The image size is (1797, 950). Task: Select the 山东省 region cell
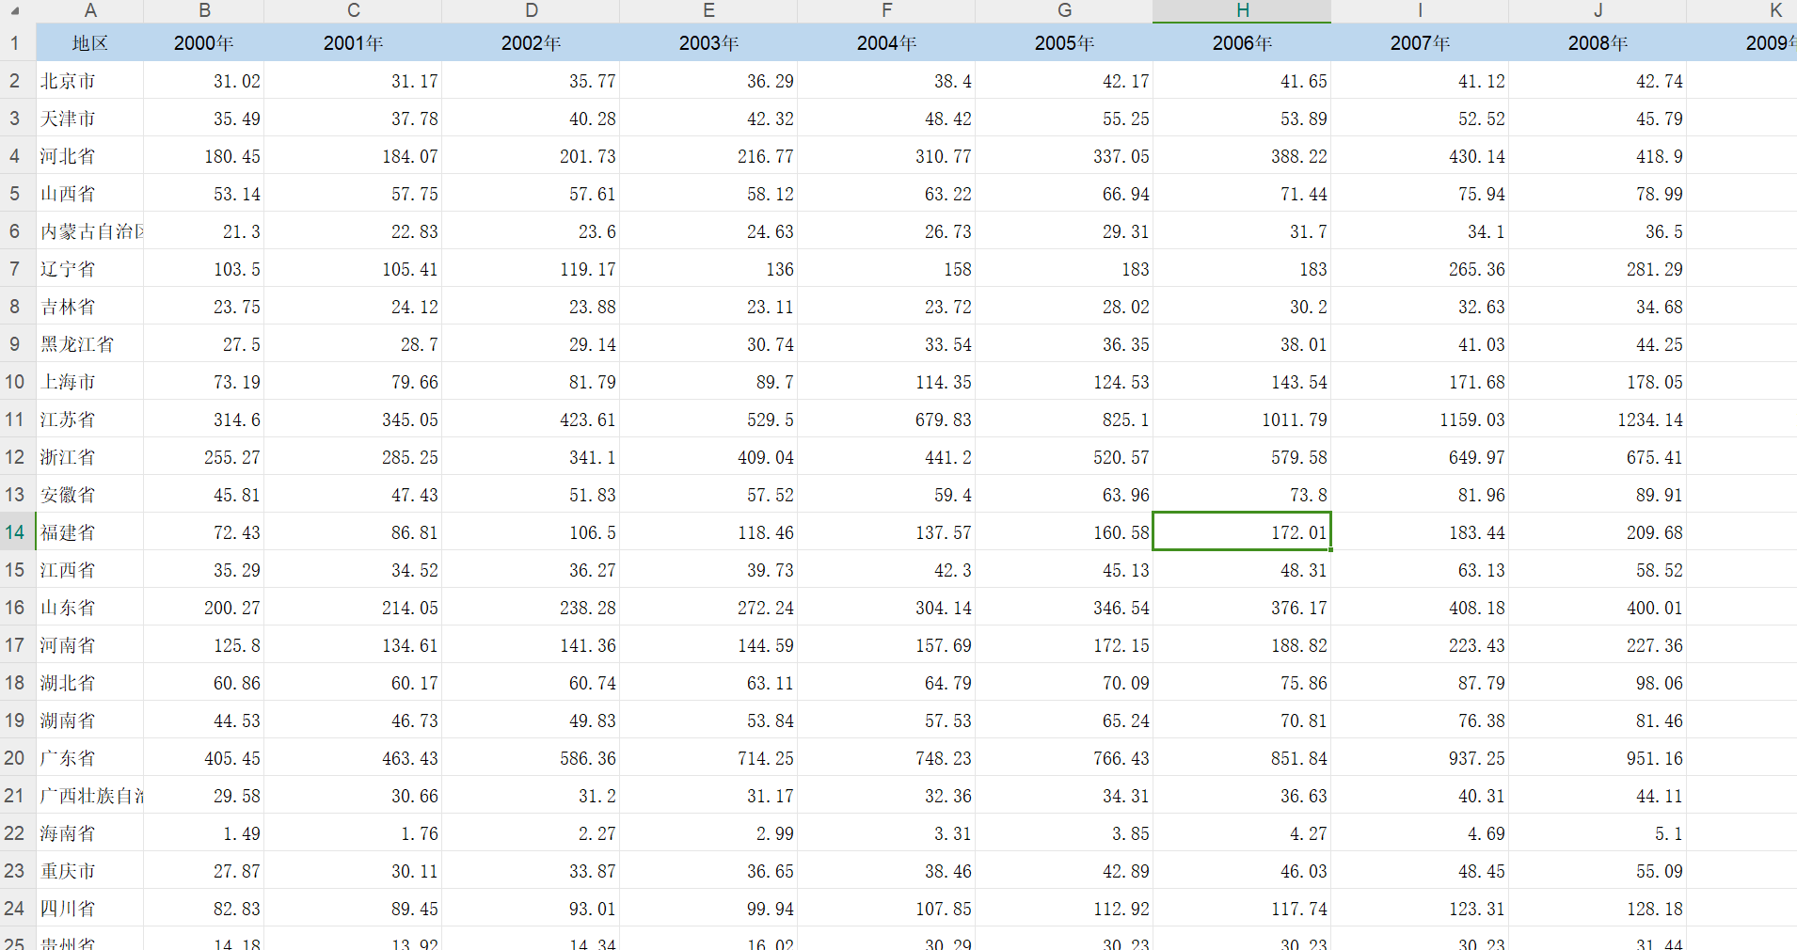[x=90, y=608]
